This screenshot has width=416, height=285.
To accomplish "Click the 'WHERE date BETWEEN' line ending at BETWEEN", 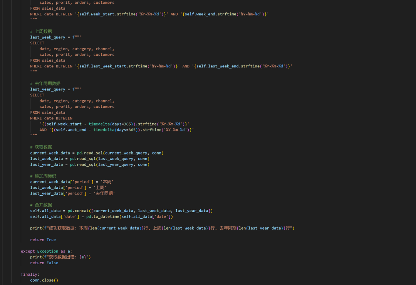I will tap(51, 118).
